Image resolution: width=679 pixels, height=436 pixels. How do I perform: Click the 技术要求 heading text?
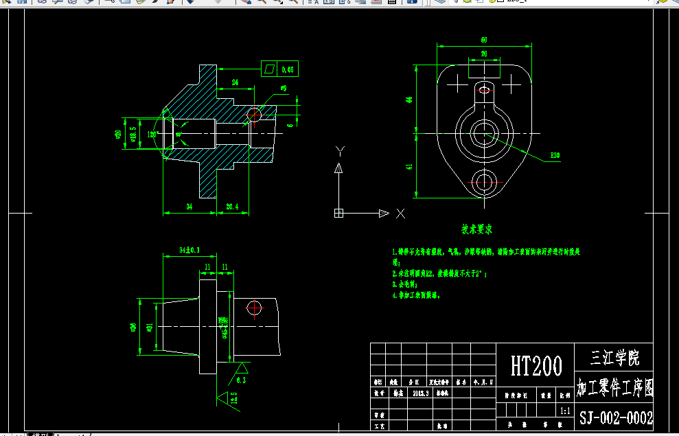pos(476,229)
